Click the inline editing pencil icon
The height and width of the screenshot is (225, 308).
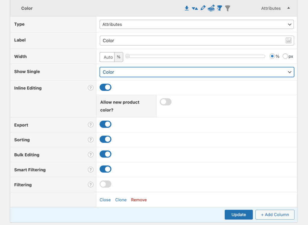click(x=203, y=8)
